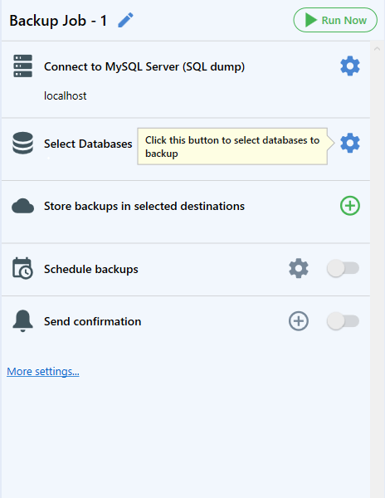Click the server icon beside Connect to MySQL Server

(x=23, y=66)
